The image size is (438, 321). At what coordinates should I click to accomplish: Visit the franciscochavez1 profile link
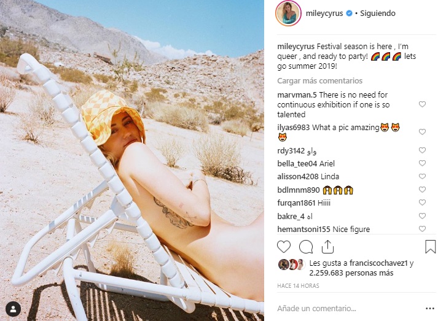coord(378,263)
